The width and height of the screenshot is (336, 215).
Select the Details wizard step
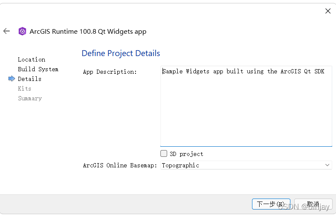tap(30, 79)
